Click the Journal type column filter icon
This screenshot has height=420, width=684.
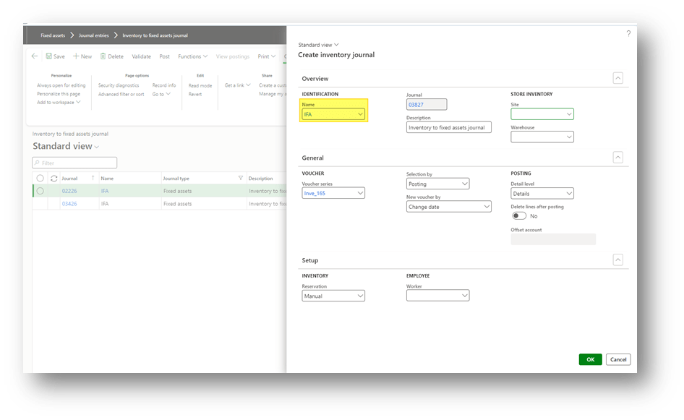tap(240, 179)
